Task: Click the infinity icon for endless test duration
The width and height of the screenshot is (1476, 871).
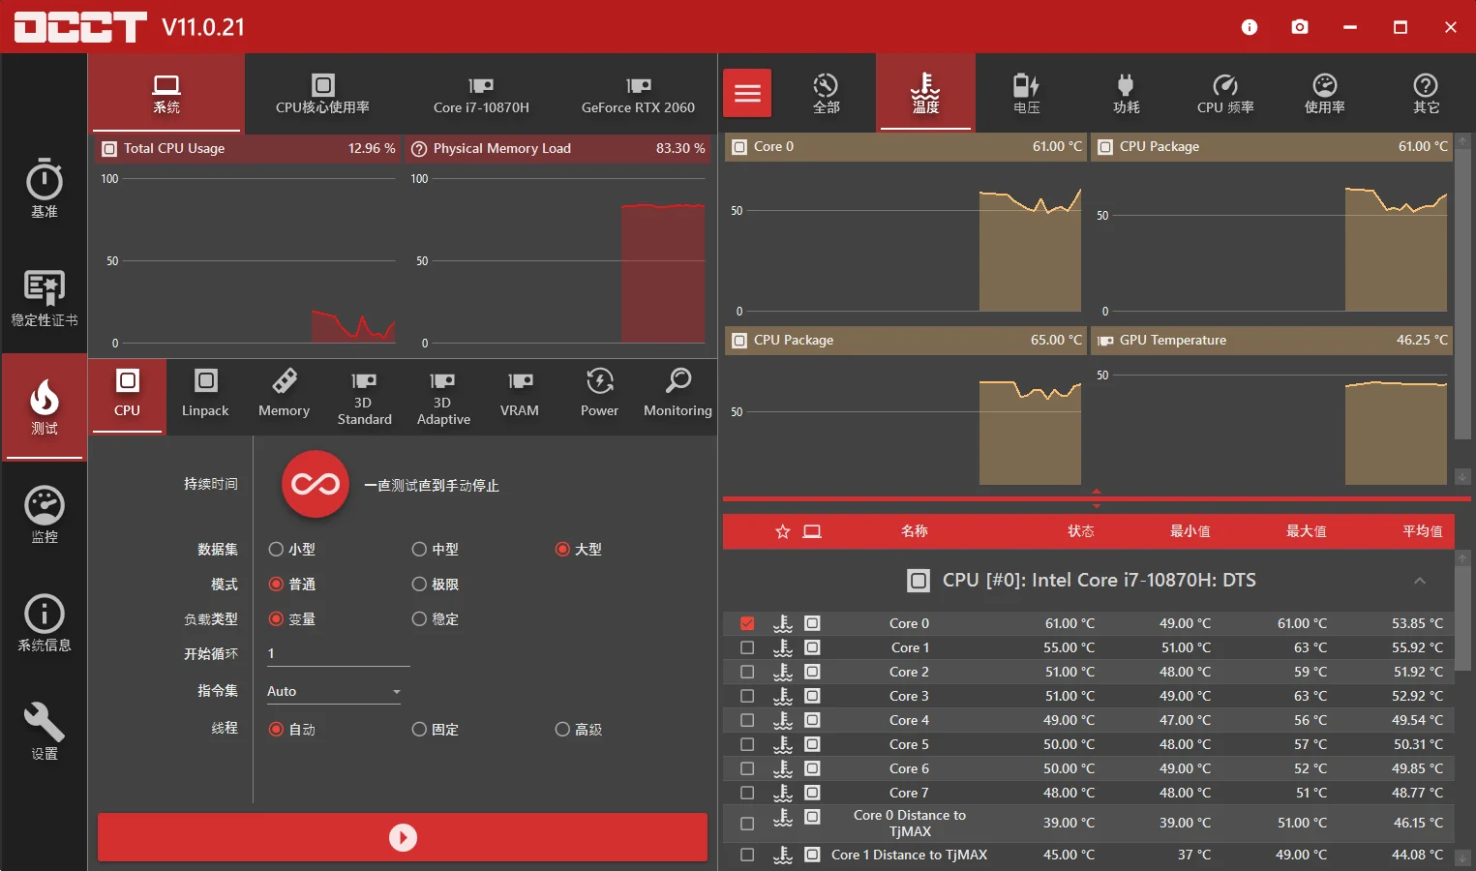Action: [314, 486]
